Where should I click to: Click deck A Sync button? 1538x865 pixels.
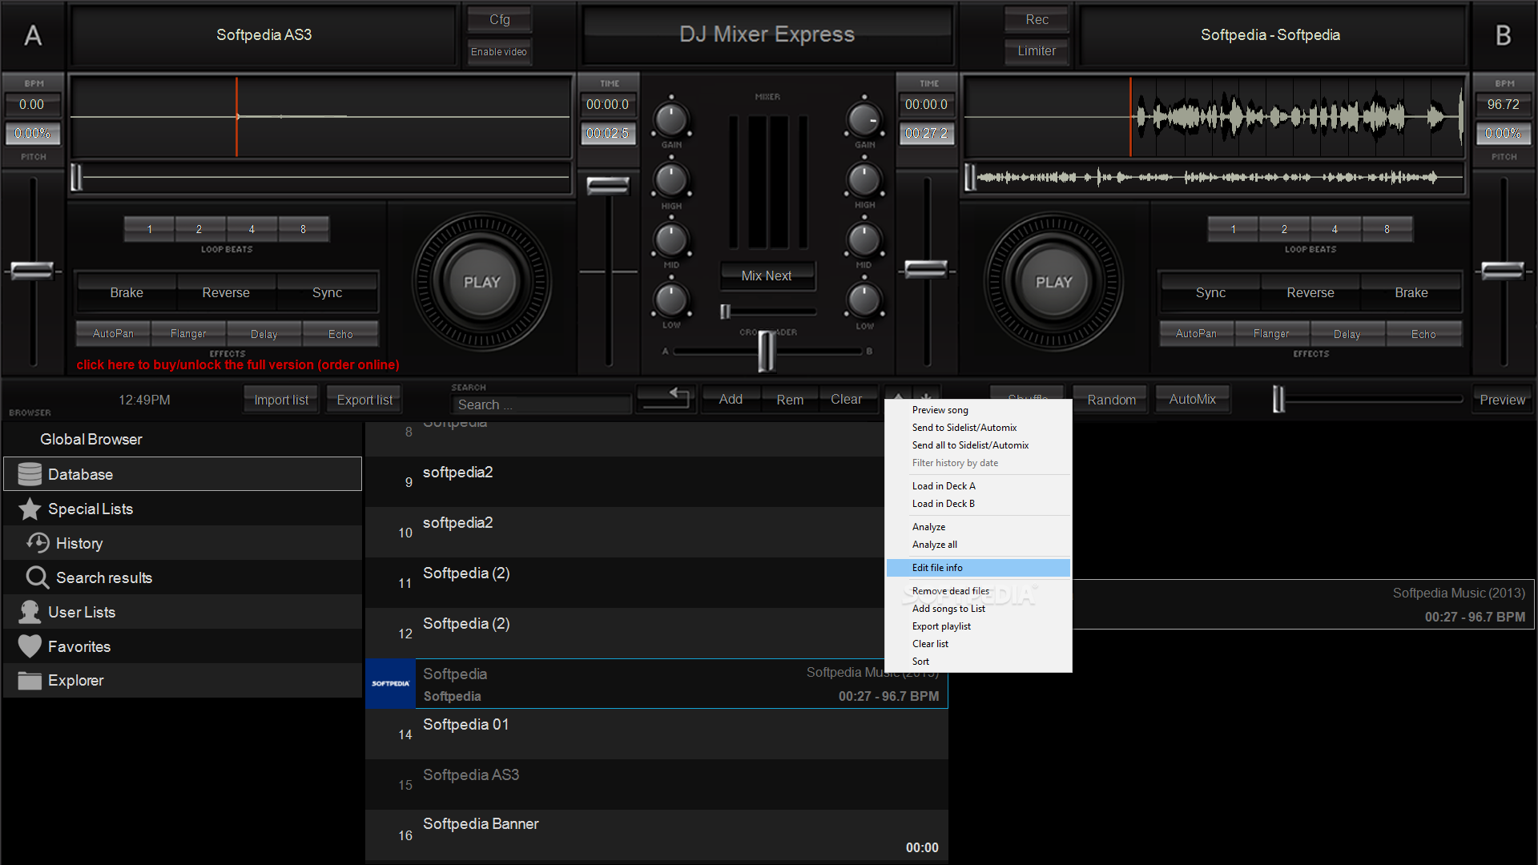327,292
